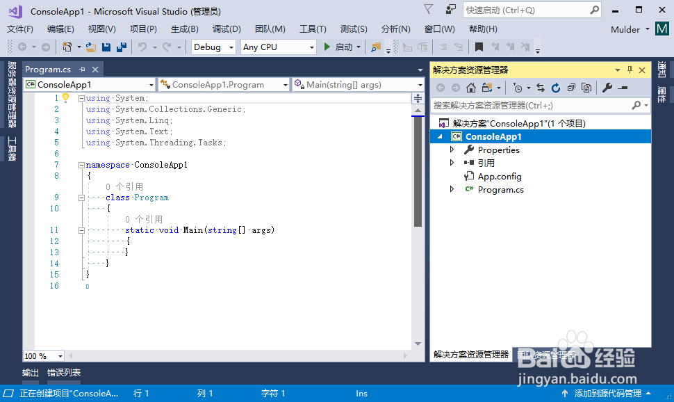Click the Redo arrow icon
The height and width of the screenshot is (402, 674).
(167, 47)
